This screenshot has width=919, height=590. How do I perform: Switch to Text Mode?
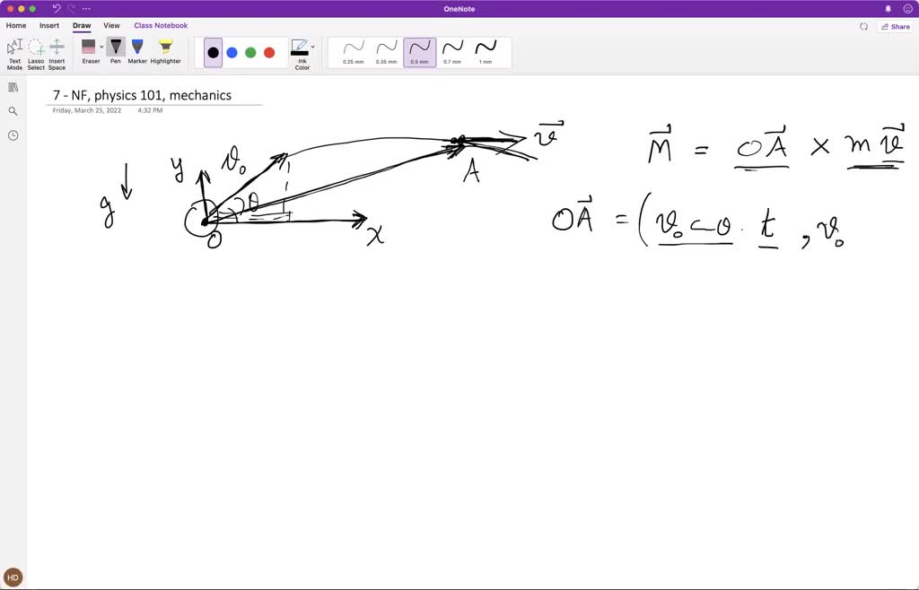(x=14, y=51)
